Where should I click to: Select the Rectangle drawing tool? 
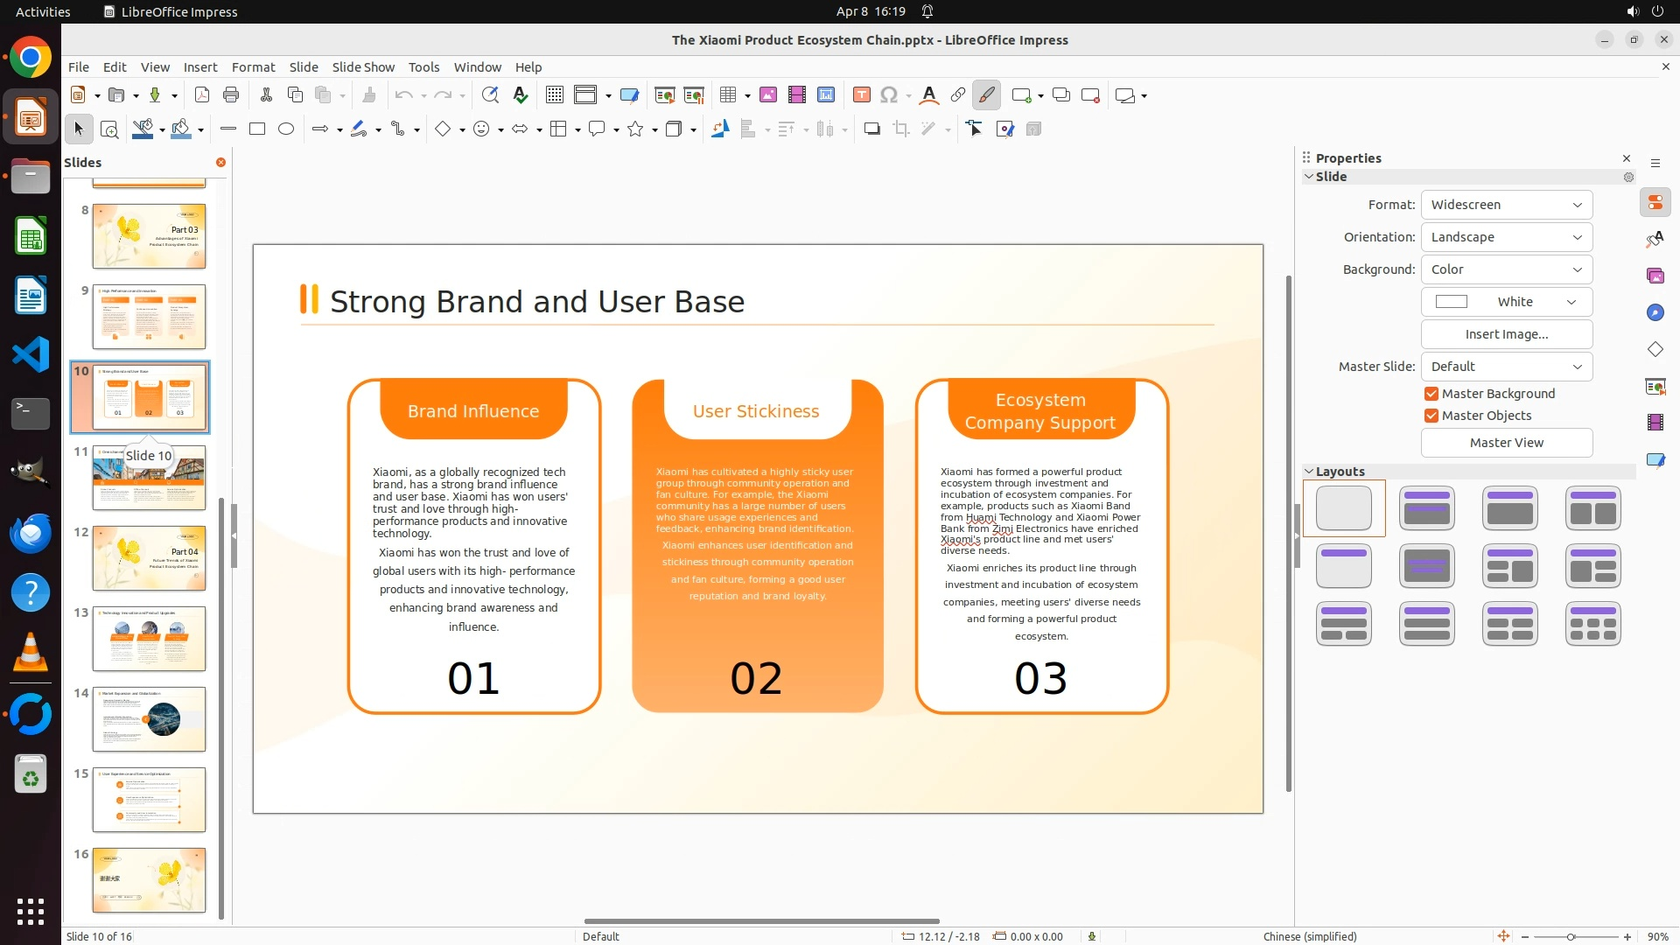tap(257, 129)
